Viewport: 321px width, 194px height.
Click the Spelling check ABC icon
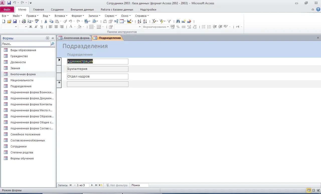[37, 21]
